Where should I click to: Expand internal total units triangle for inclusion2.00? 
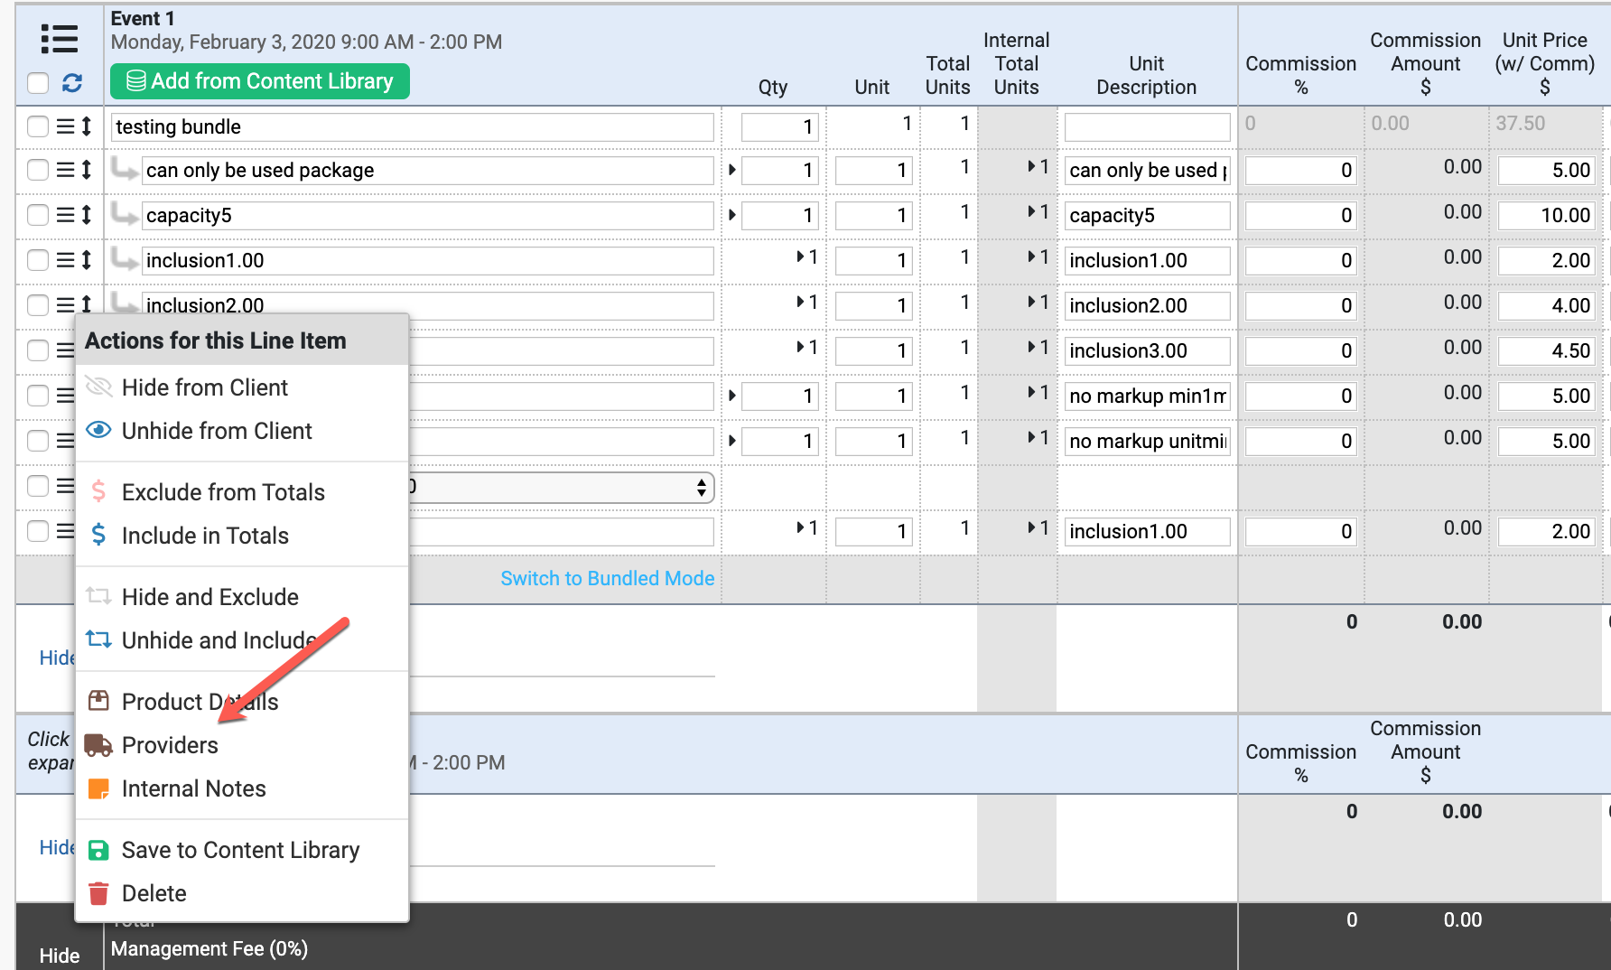[x=1031, y=303]
